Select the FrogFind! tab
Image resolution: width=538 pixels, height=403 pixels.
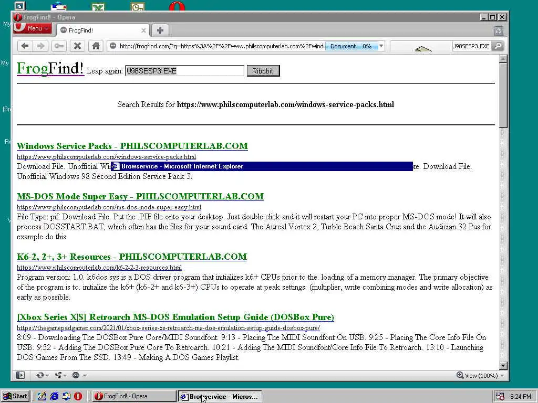pos(103,30)
